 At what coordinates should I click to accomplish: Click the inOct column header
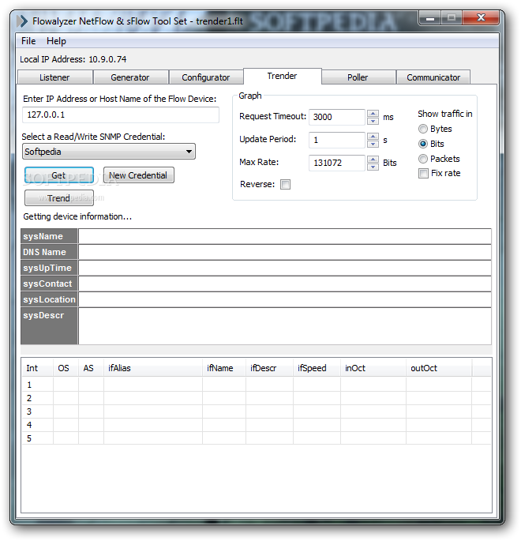pos(373,368)
